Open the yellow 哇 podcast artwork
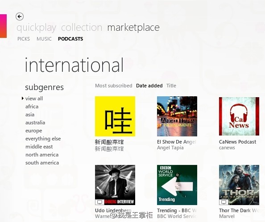The image size is (265, 222). 115,116
